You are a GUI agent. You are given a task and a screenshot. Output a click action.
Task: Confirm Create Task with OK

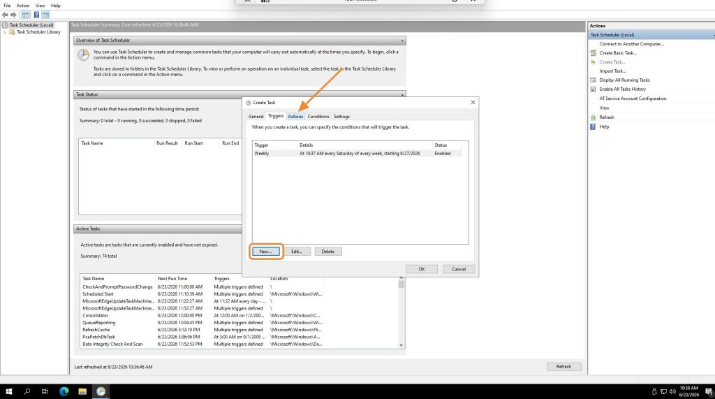tap(421, 269)
